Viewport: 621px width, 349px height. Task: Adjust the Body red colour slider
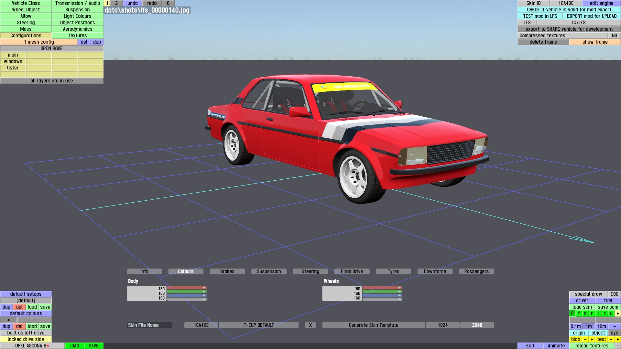[187, 288]
